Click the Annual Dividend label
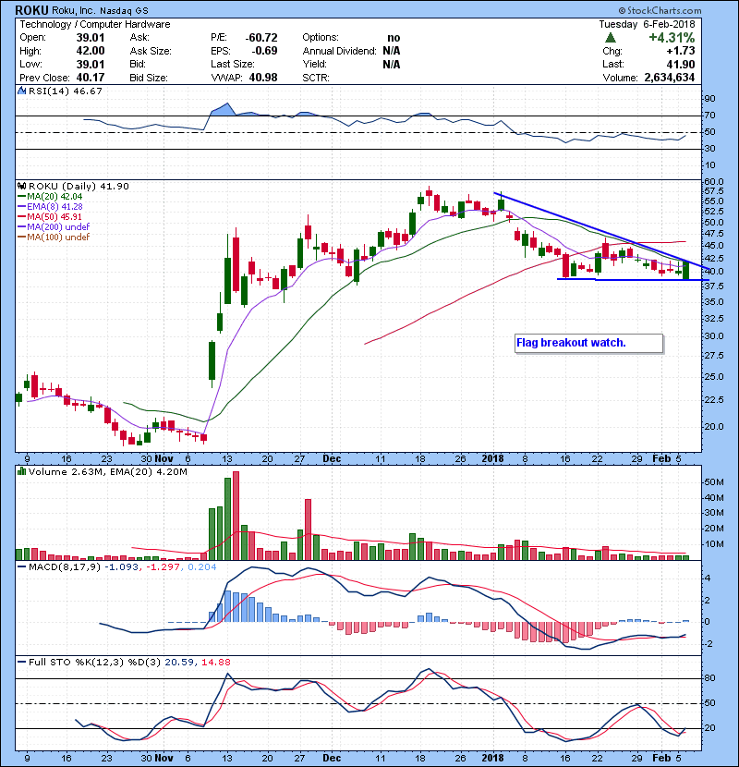739x767 pixels. tap(339, 51)
